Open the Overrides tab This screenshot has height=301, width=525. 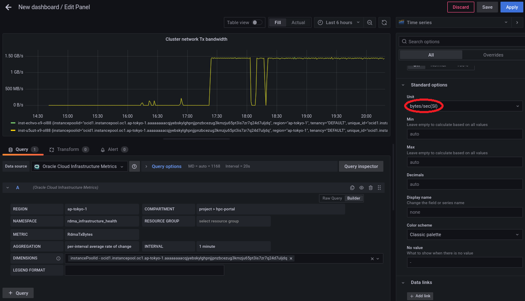(493, 55)
